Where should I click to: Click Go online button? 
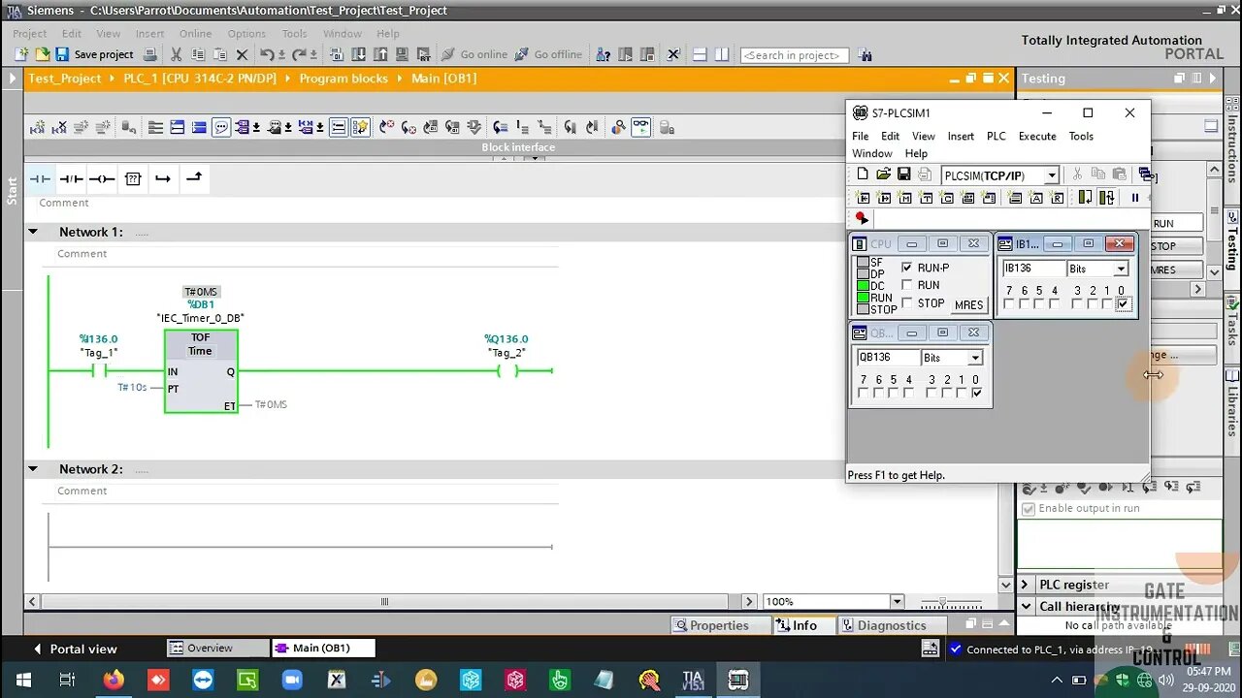474,54
